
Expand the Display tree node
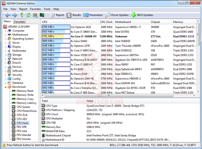point(6,47)
